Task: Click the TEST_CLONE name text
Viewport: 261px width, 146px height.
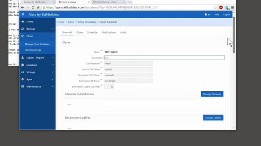Action: 111,52
